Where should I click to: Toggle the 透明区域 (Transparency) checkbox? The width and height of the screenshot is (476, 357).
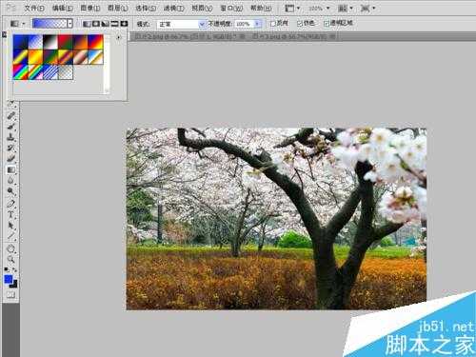[x=327, y=24]
